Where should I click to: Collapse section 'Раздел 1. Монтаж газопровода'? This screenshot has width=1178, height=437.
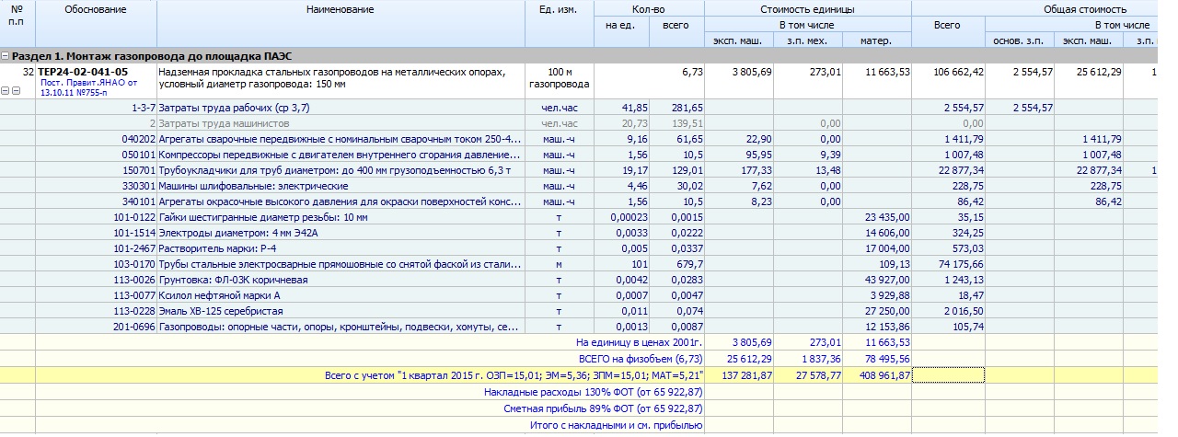(6, 56)
